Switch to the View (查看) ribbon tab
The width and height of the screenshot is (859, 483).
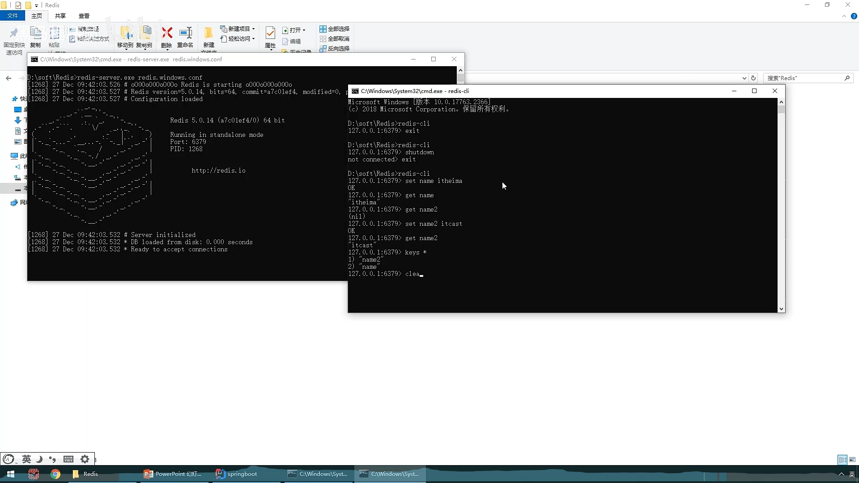click(84, 16)
